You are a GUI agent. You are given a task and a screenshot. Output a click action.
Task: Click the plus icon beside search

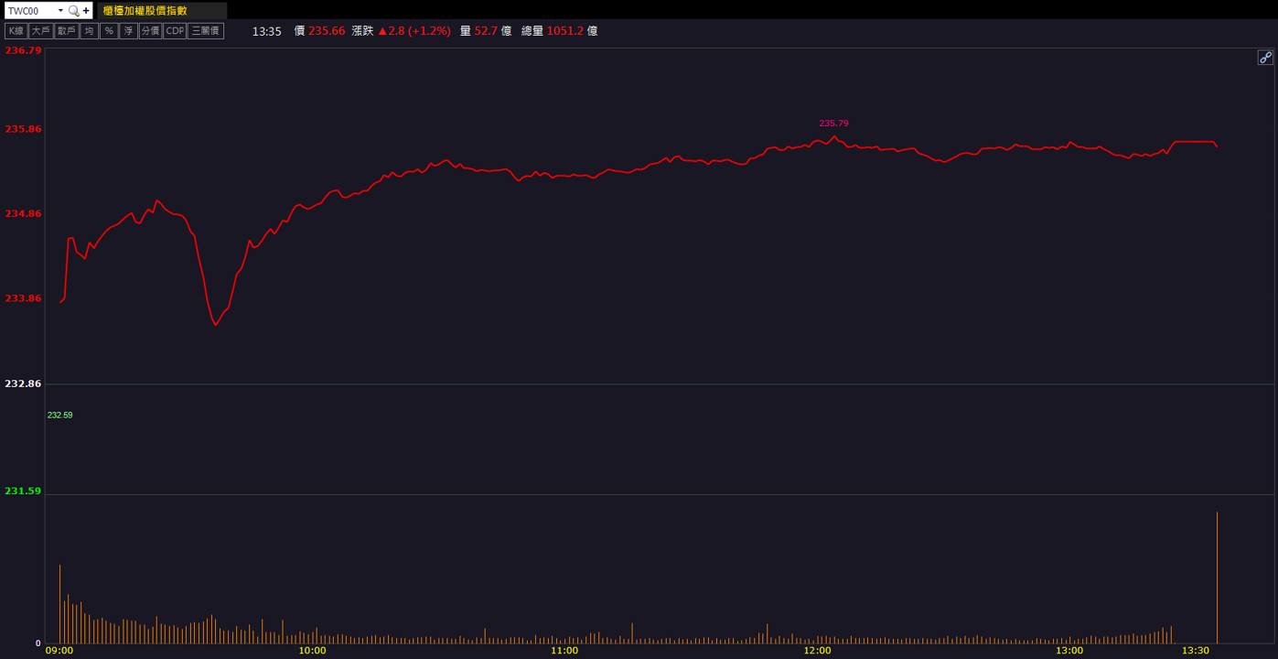point(87,11)
